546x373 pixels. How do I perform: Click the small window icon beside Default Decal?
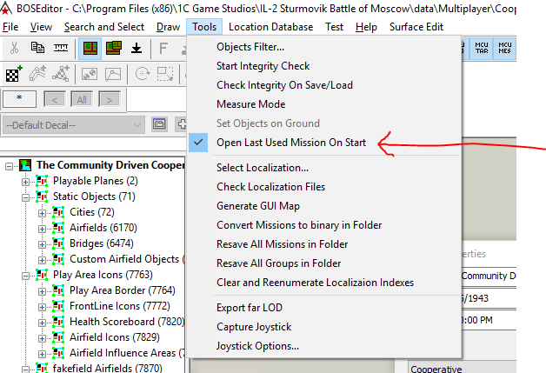pos(159,124)
